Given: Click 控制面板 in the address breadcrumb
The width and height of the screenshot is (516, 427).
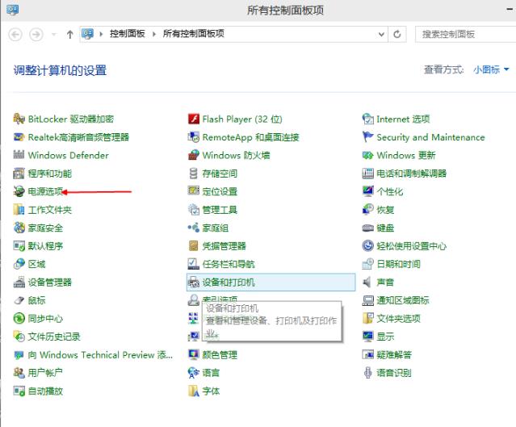Looking at the screenshot, I should coord(128,34).
